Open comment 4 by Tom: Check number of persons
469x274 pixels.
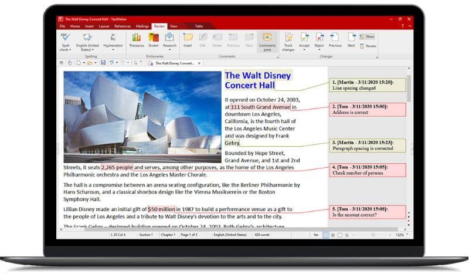[x=368, y=170]
